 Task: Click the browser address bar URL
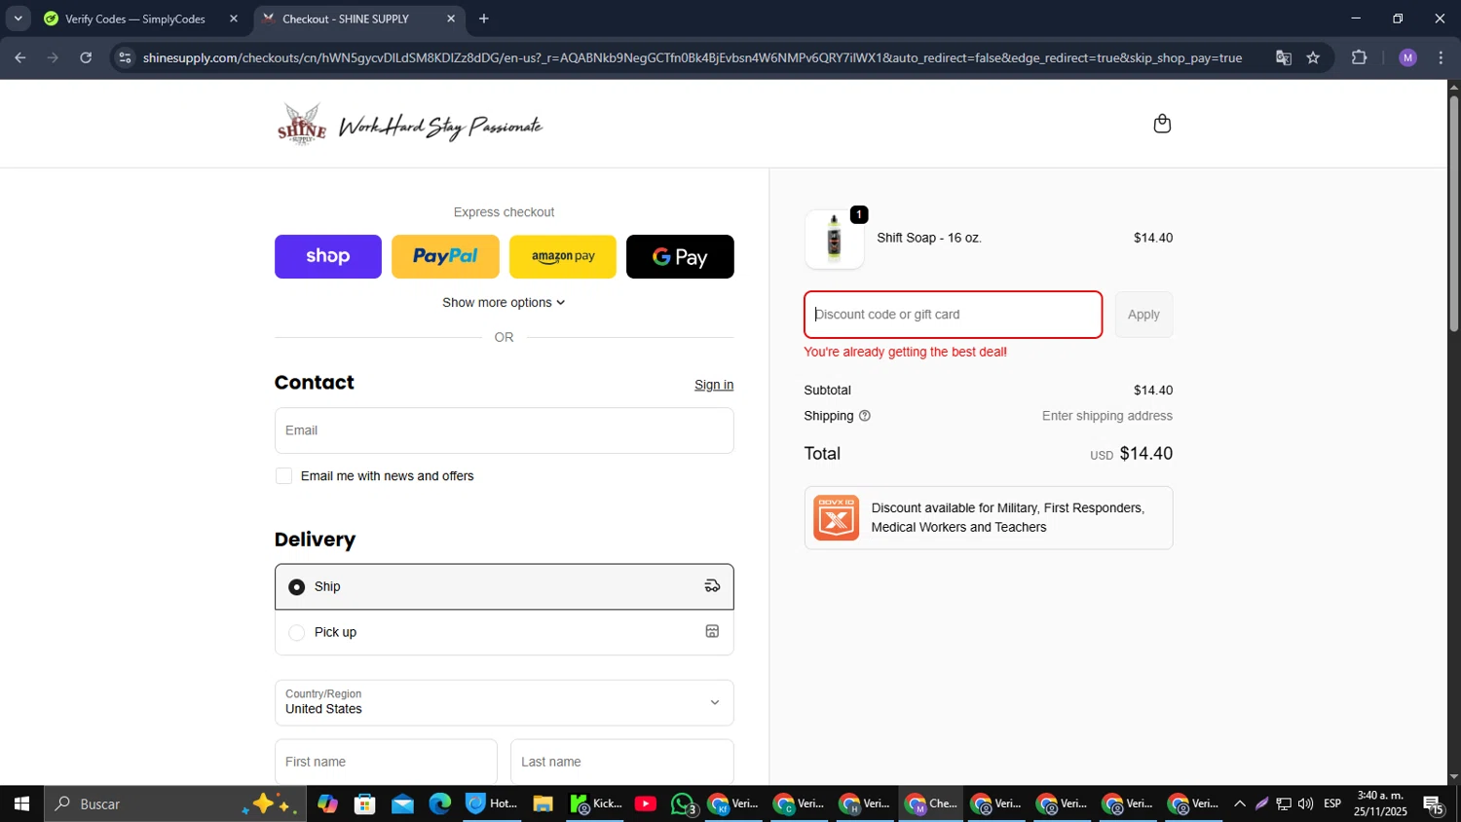pyautogui.click(x=692, y=57)
